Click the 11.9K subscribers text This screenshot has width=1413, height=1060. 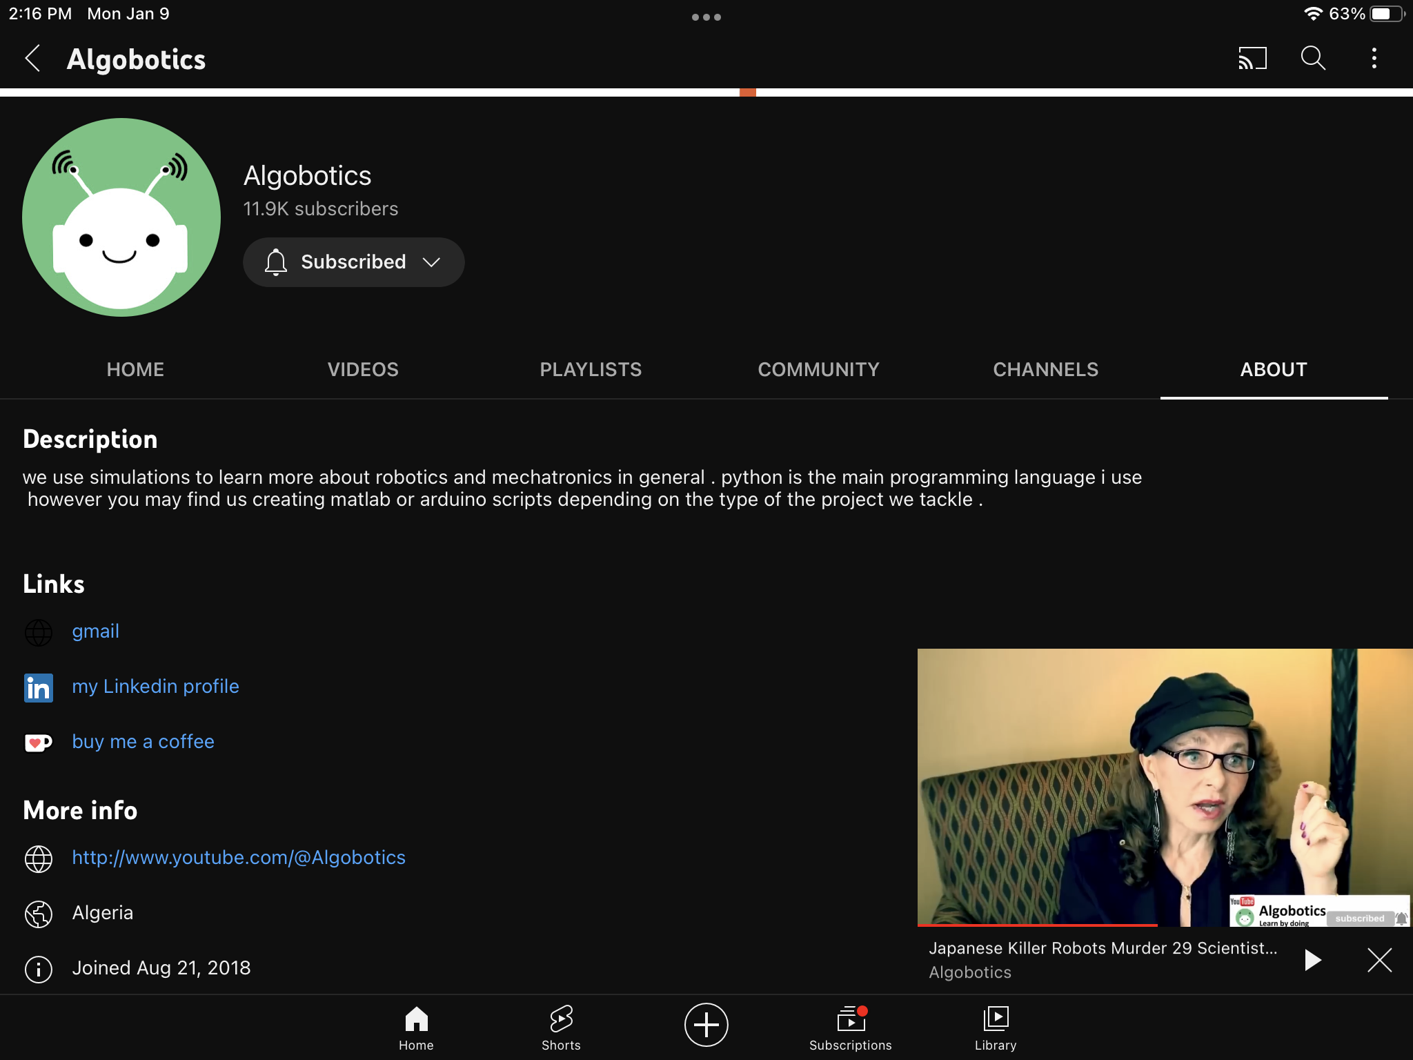[321, 209]
